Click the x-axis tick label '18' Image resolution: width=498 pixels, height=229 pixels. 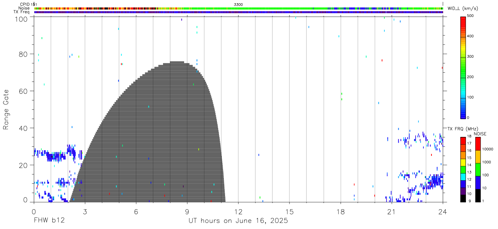point(340,212)
